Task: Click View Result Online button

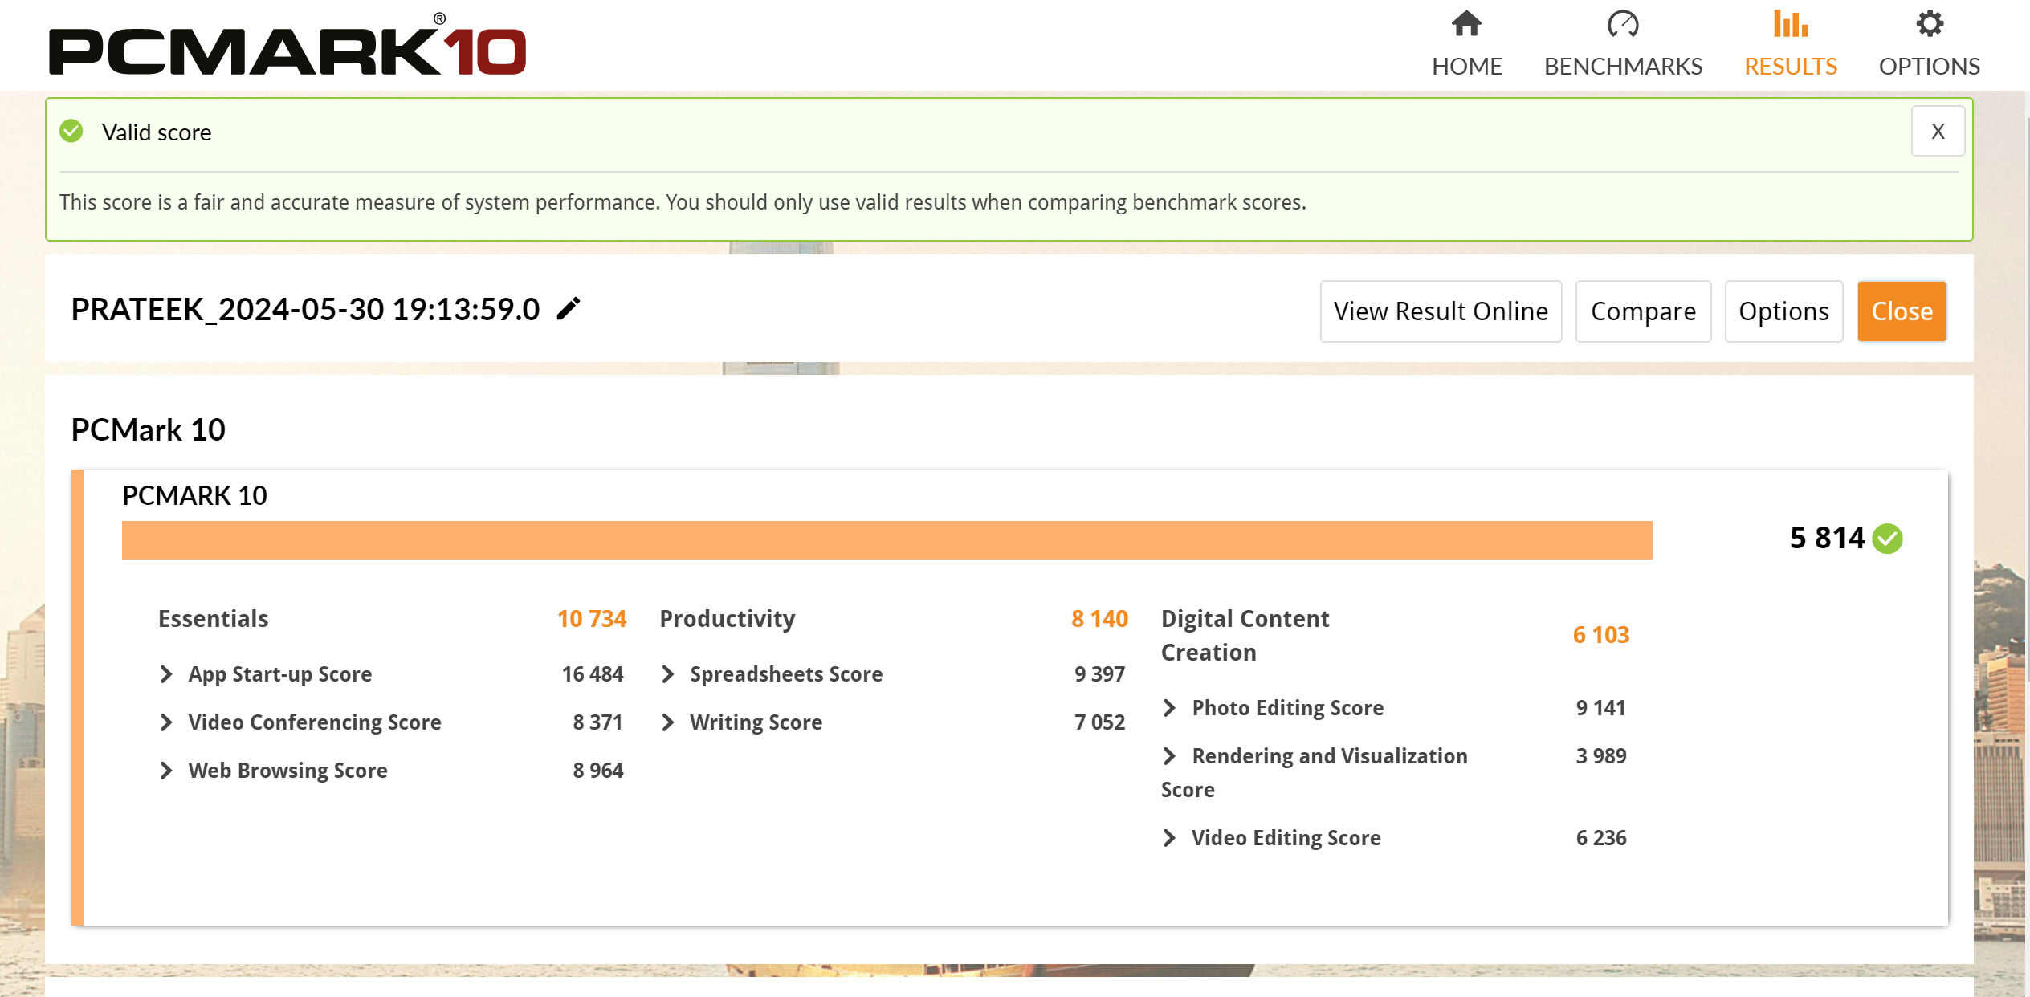Action: (1441, 311)
